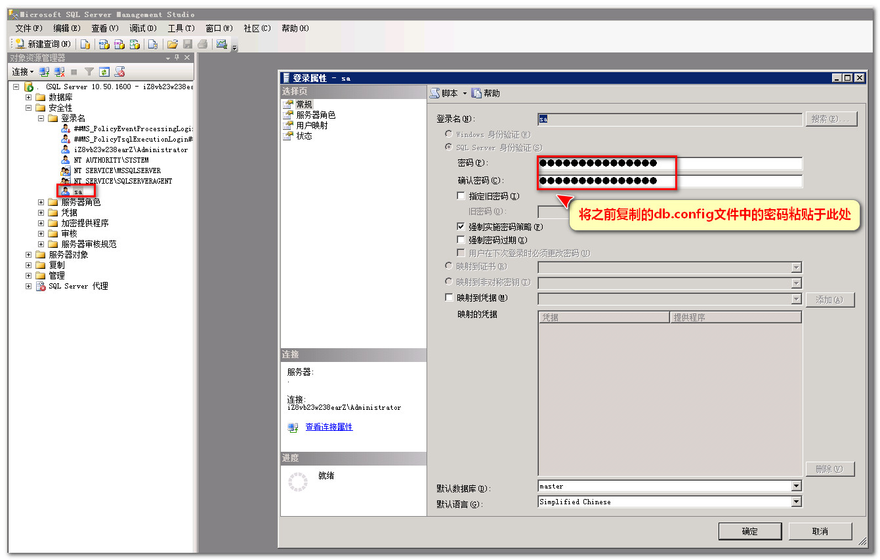
Task: Check the 映射到凭据 checkbox
Action: (x=449, y=298)
